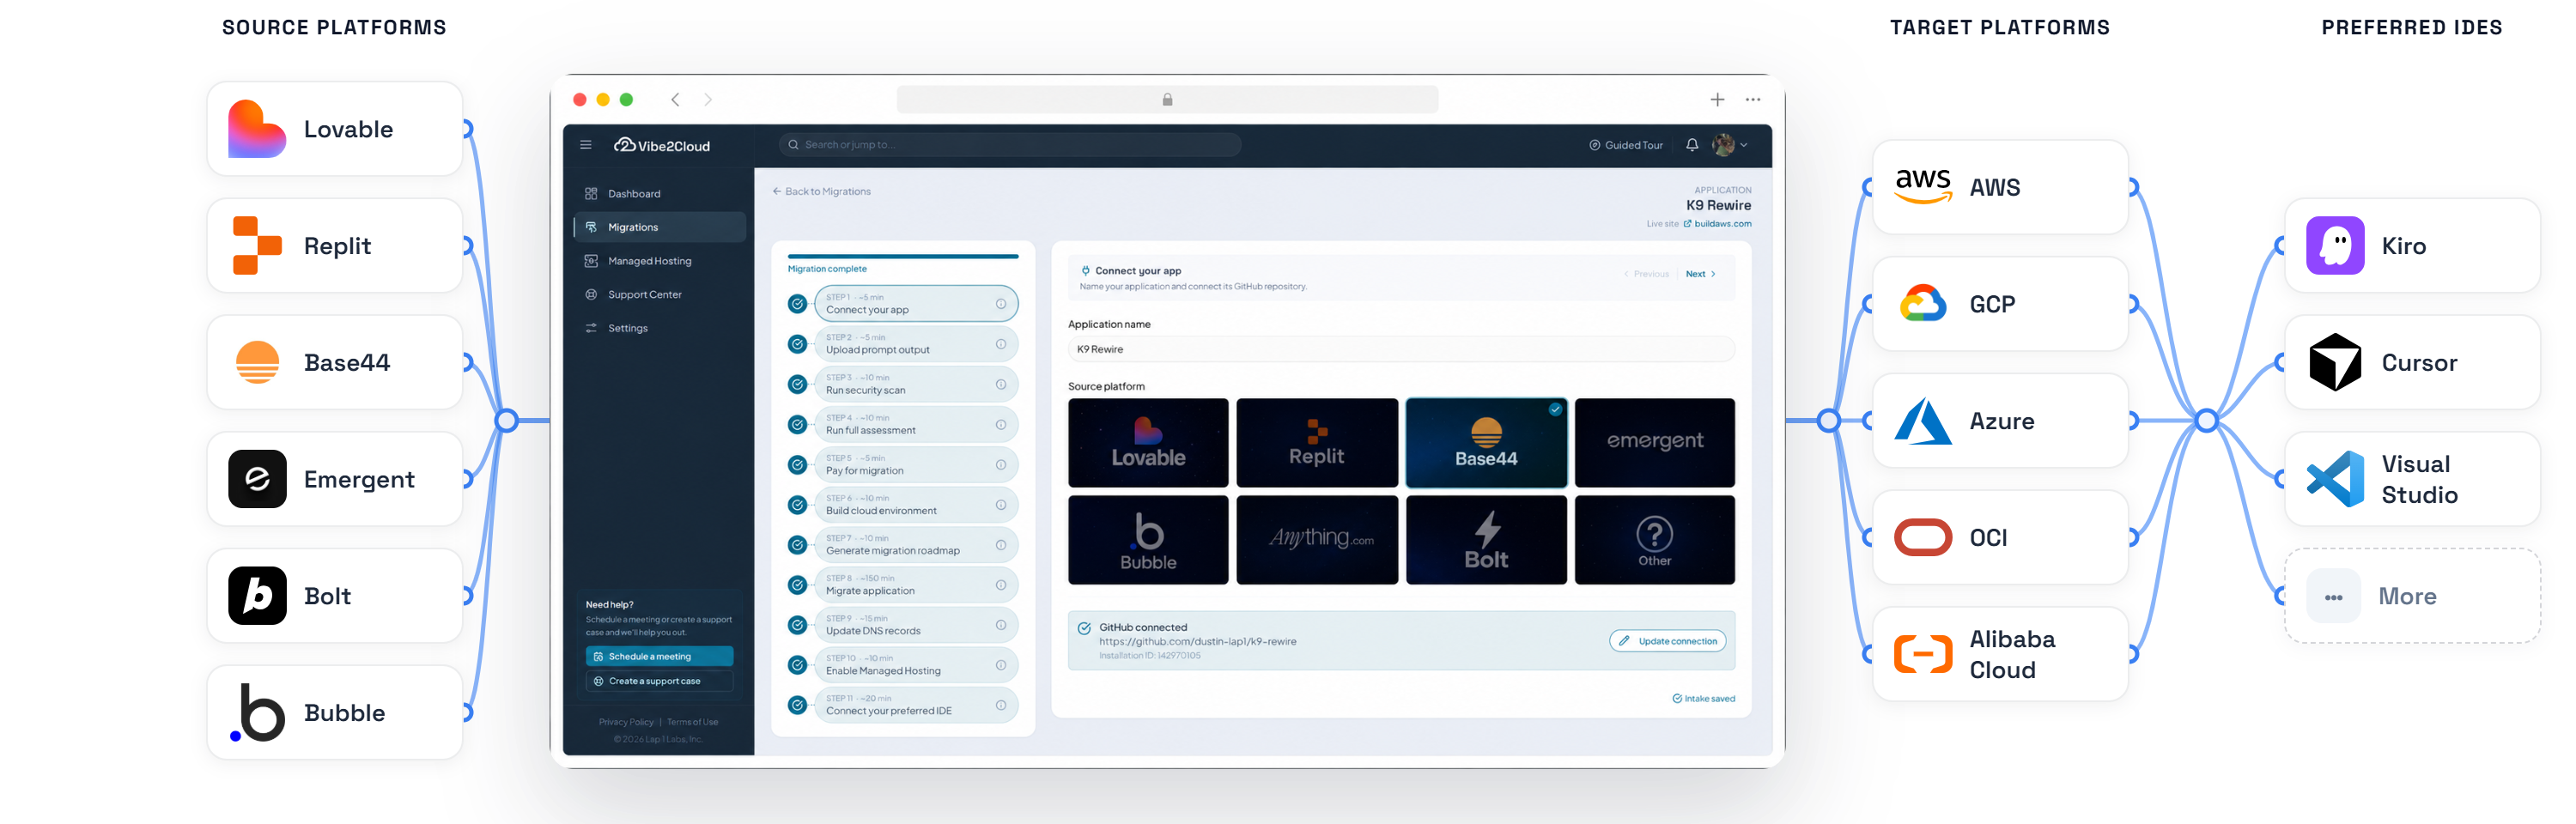This screenshot has height=824, width=2576.
Task: Go back with the browser back arrow
Action: 676,100
